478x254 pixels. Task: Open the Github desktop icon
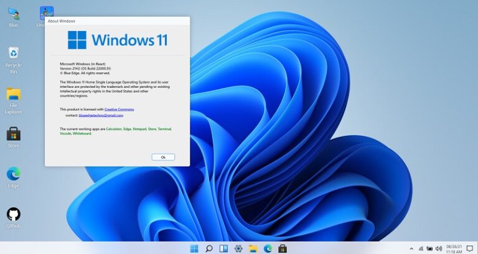pyautogui.click(x=14, y=218)
